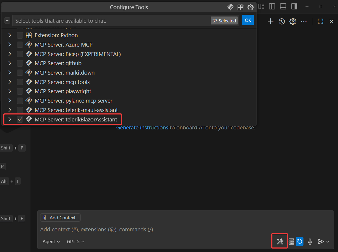Maximize the chat panel with the brackets icon
This screenshot has height=252, width=338.
coord(320,21)
